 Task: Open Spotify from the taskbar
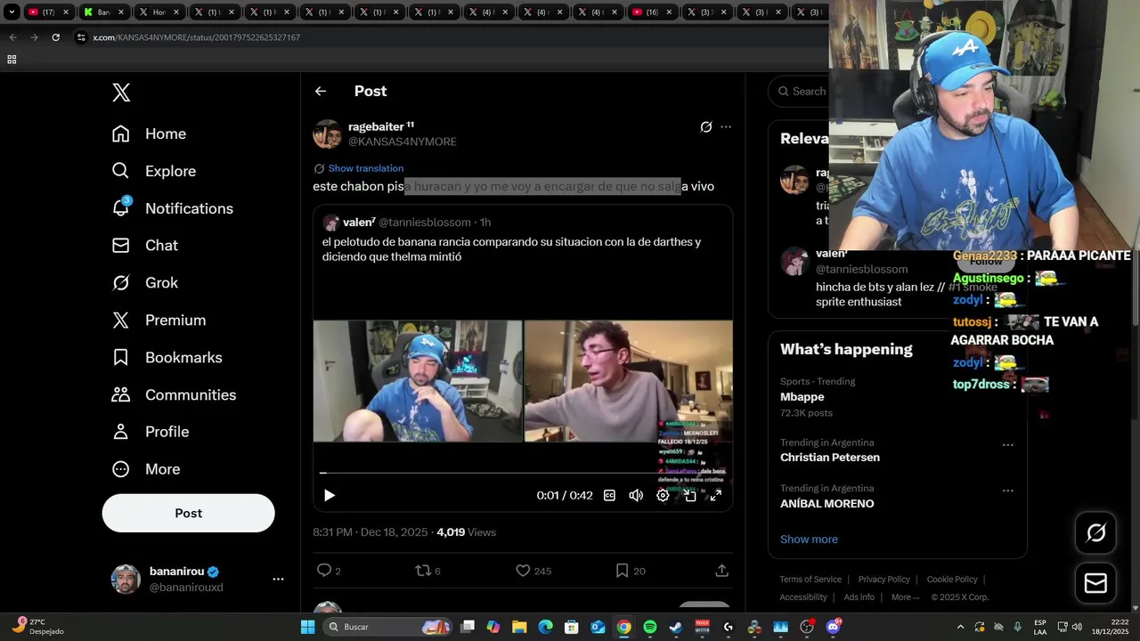(650, 627)
